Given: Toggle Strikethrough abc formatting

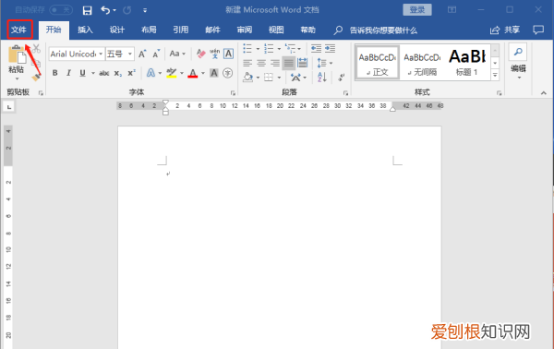Looking at the screenshot, I should point(103,73).
